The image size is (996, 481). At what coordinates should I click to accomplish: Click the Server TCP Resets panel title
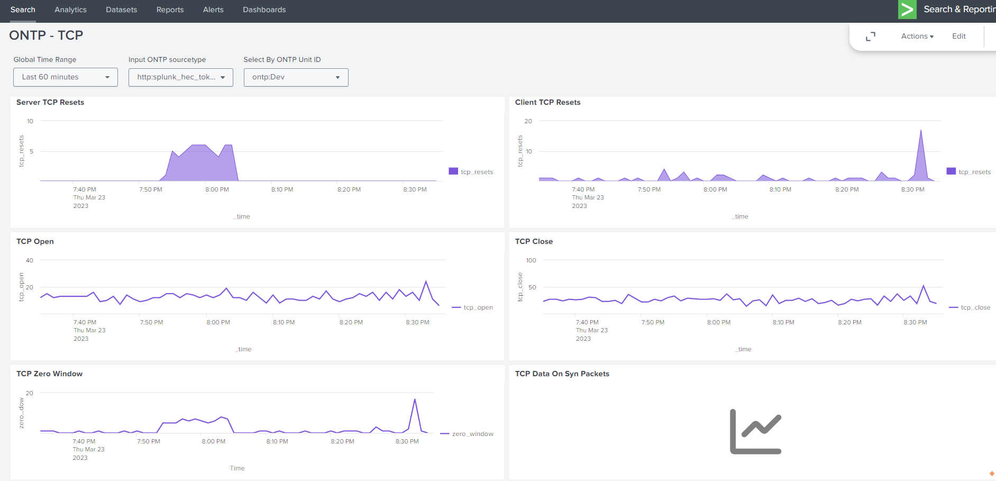coord(50,102)
